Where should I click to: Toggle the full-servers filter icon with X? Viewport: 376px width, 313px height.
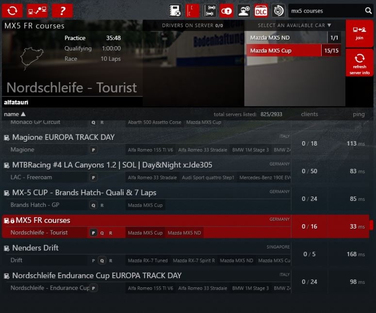pos(175,11)
